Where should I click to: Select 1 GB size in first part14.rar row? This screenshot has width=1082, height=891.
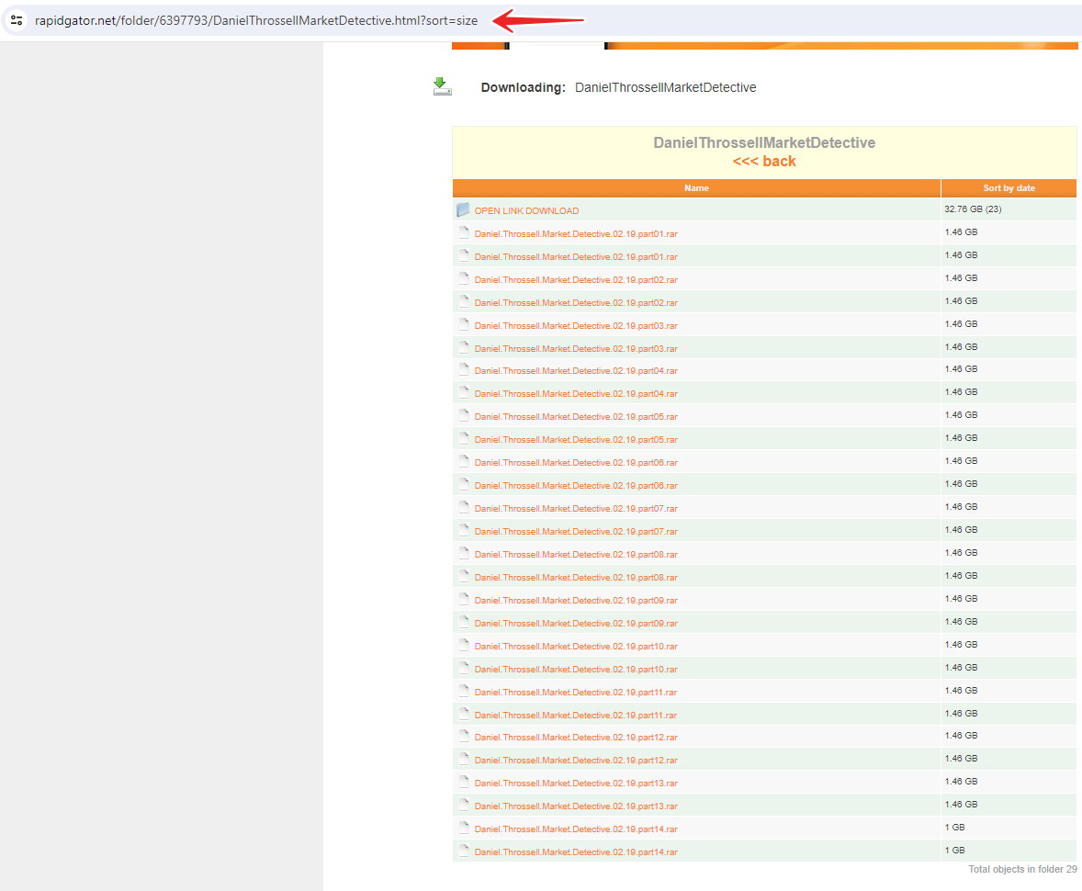tap(955, 828)
